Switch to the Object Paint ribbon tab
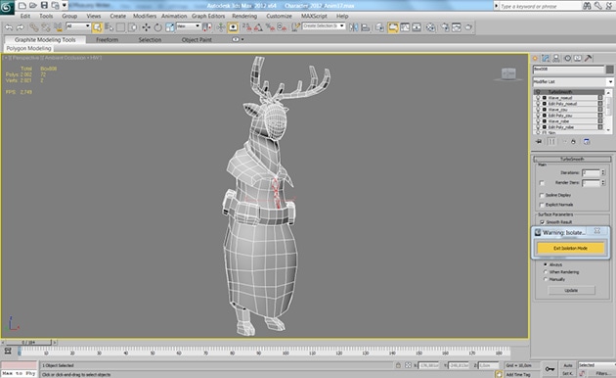The height and width of the screenshot is (378, 616). point(197,40)
